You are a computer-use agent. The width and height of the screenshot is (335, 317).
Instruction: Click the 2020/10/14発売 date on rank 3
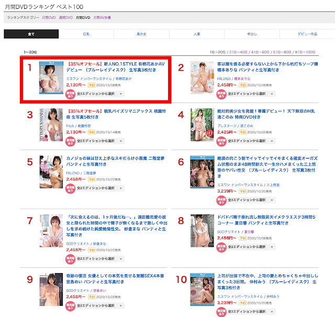(x=108, y=132)
